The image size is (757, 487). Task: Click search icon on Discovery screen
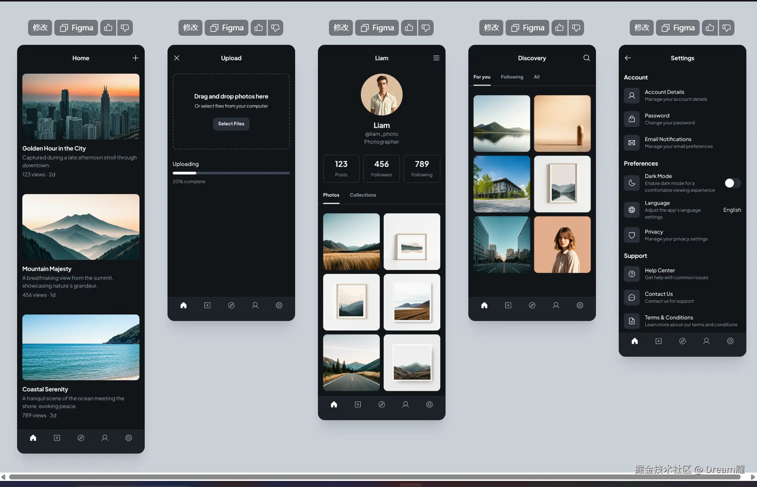(x=586, y=58)
